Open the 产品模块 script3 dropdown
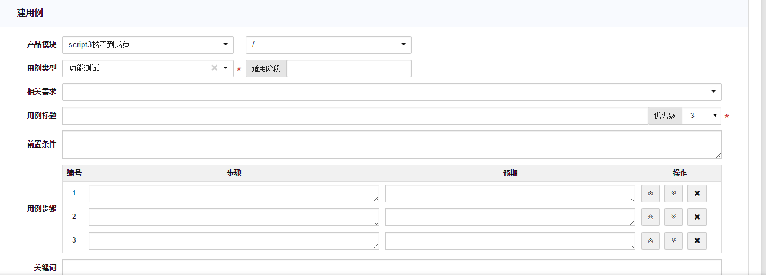Viewport: 766px width, 275px height. click(148, 45)
